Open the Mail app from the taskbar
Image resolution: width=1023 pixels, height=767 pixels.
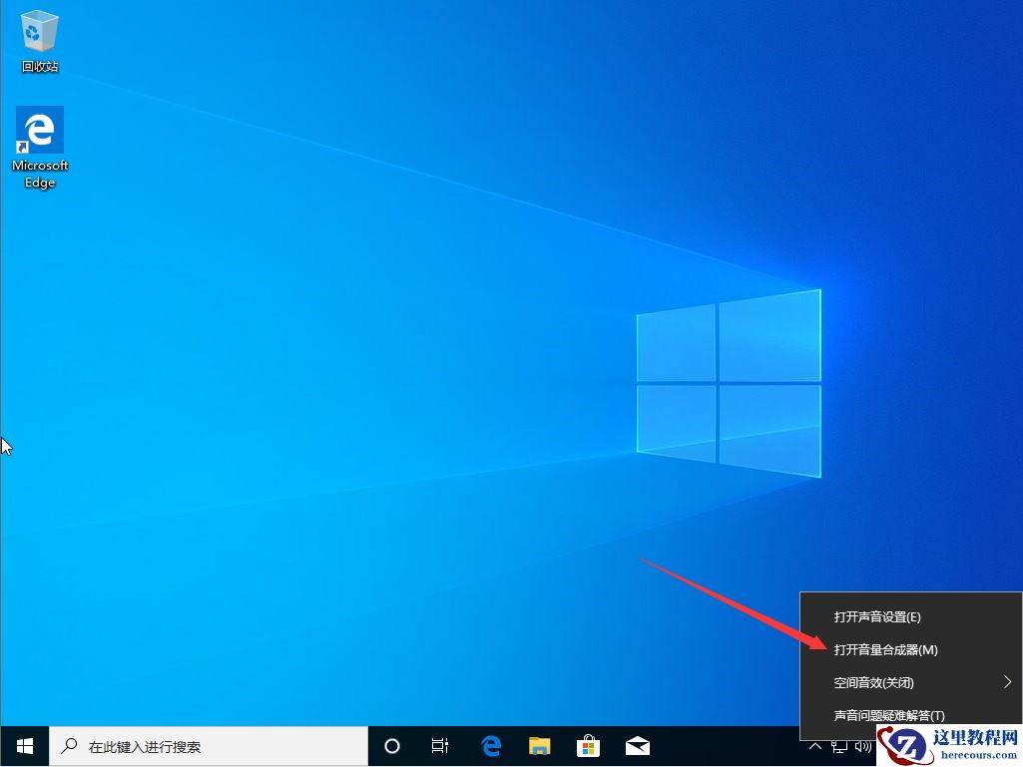click(637, 745)
